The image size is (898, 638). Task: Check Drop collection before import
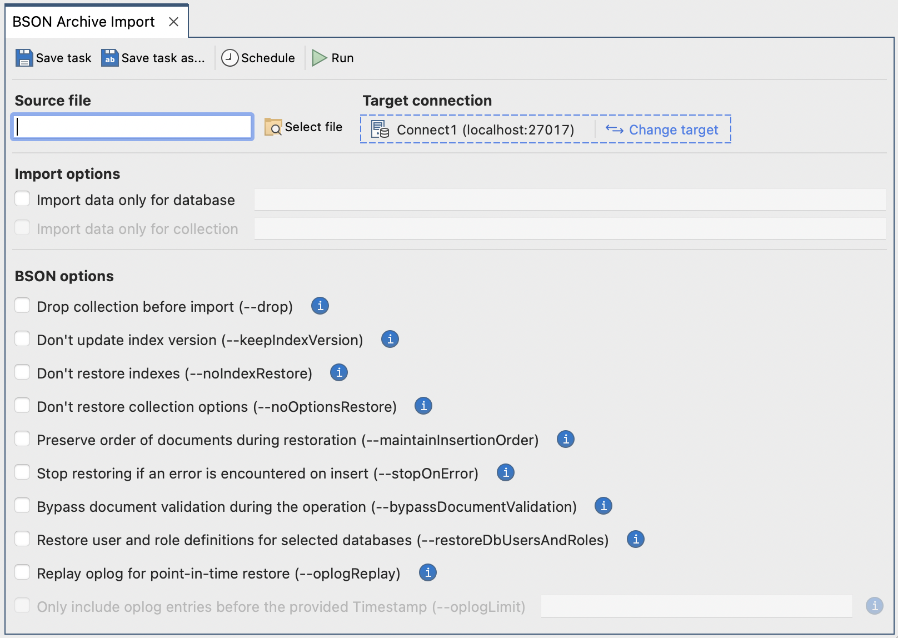[x=22, y=305]
